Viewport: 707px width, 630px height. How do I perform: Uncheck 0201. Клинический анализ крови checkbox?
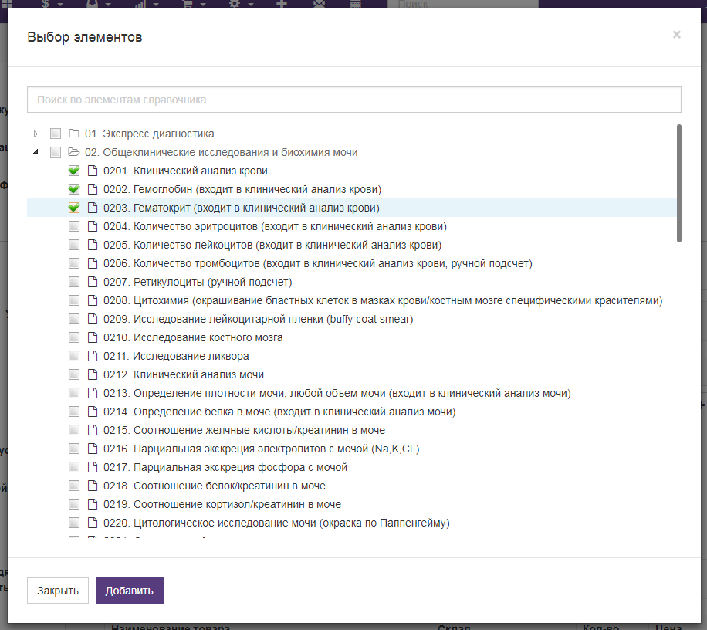[x=74, y=171]
